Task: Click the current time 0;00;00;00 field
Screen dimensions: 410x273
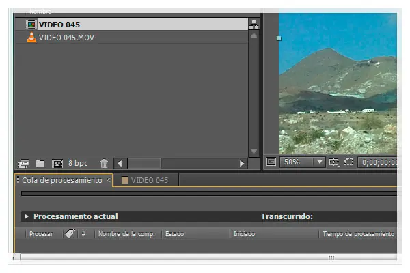Action: click(x=378, y=162)
